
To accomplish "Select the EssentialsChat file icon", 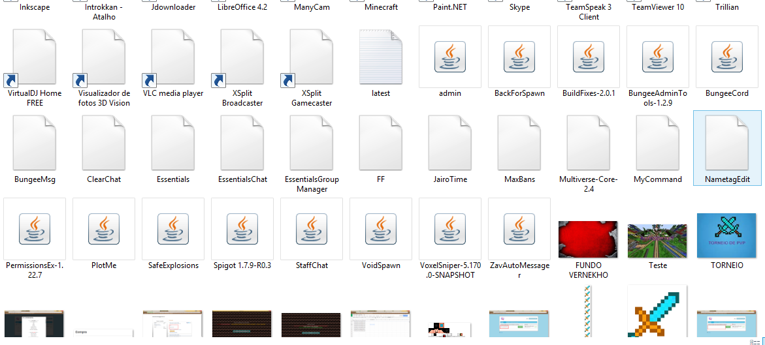I will click(242, 143).
